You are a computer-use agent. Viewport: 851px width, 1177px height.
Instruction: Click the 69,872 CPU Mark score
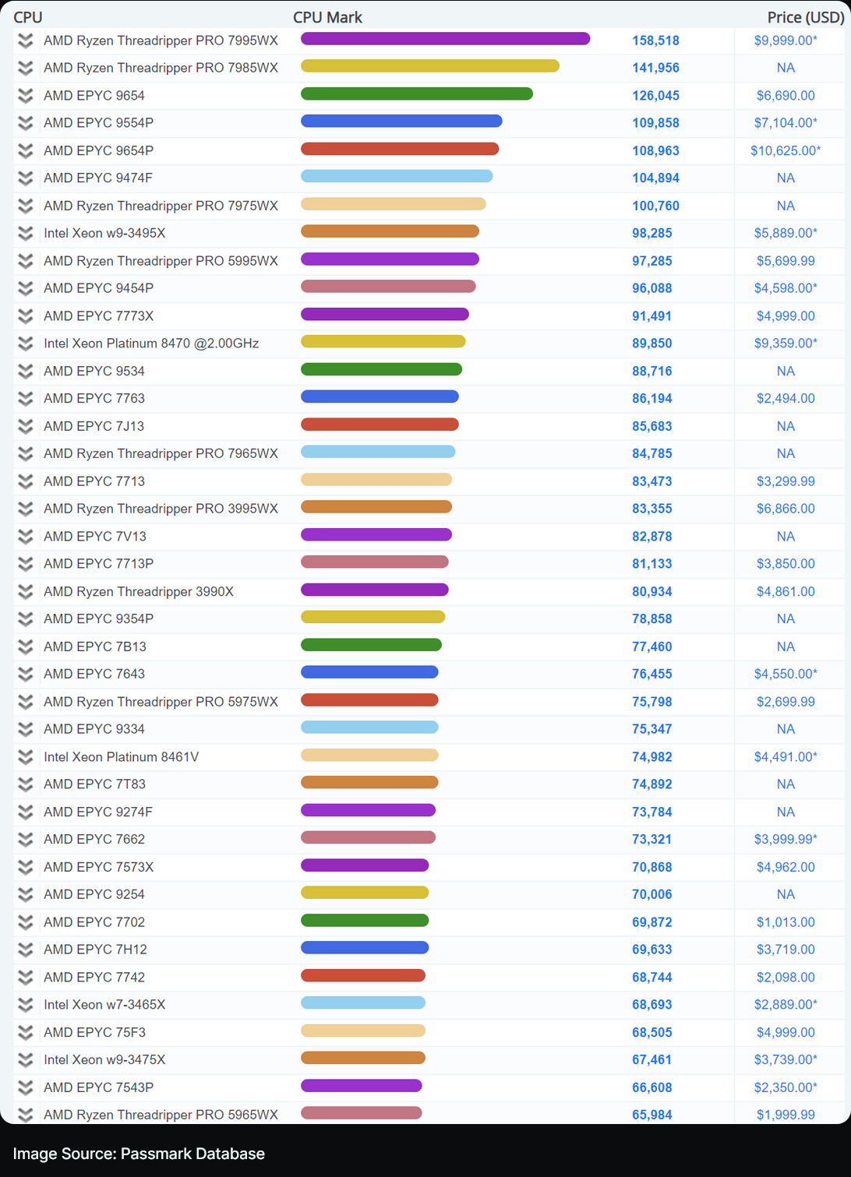tap(652, 922)
